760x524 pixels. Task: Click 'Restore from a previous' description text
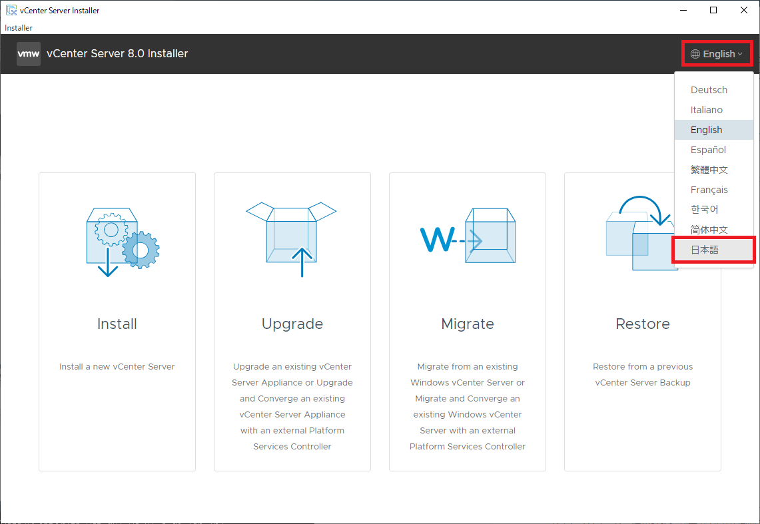pyautogui.click(x=643, y=367)
